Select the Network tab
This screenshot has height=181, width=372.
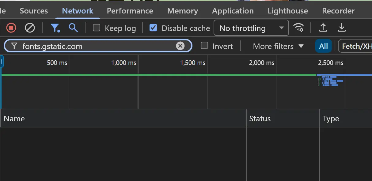coord(78,11)
